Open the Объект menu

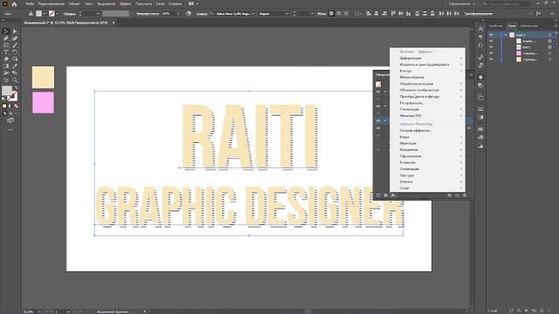(x=74, y=3)
